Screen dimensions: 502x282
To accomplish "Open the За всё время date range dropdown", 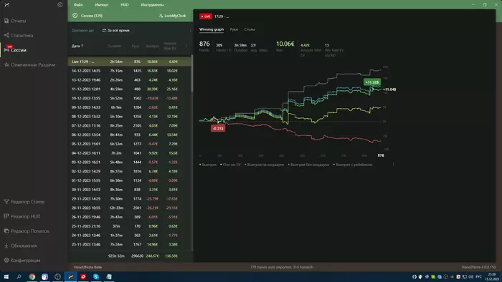I will [115, 30].
